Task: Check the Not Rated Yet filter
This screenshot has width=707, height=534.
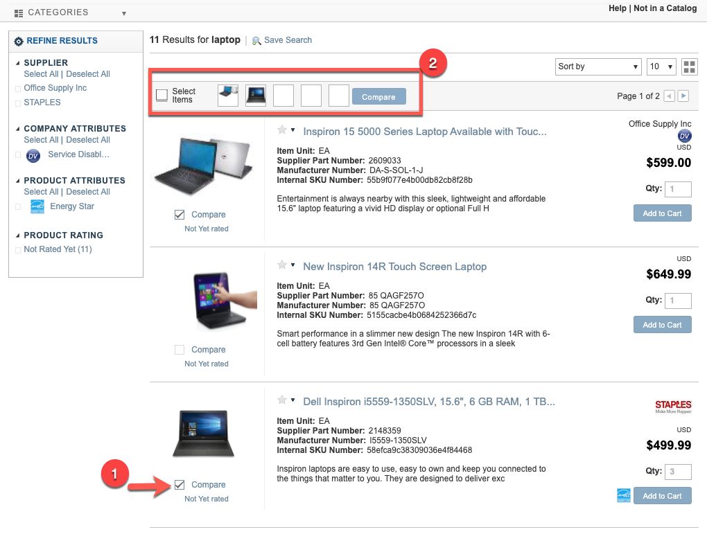Action: tap(18, 250)
